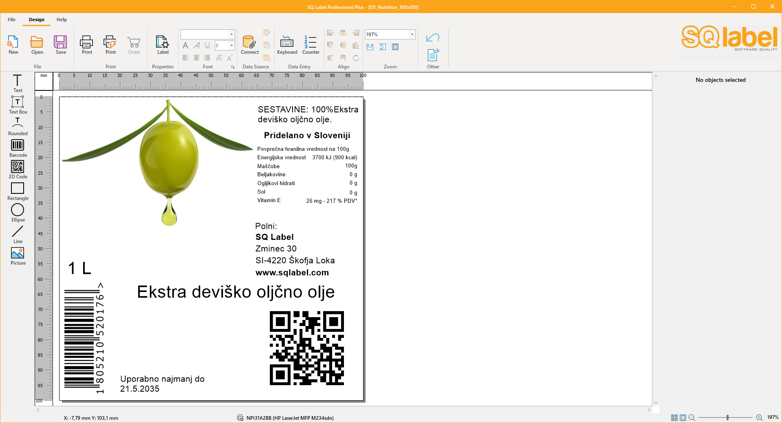
Task: Select the Counter data entry tool
Action: (x=311, y=44)
